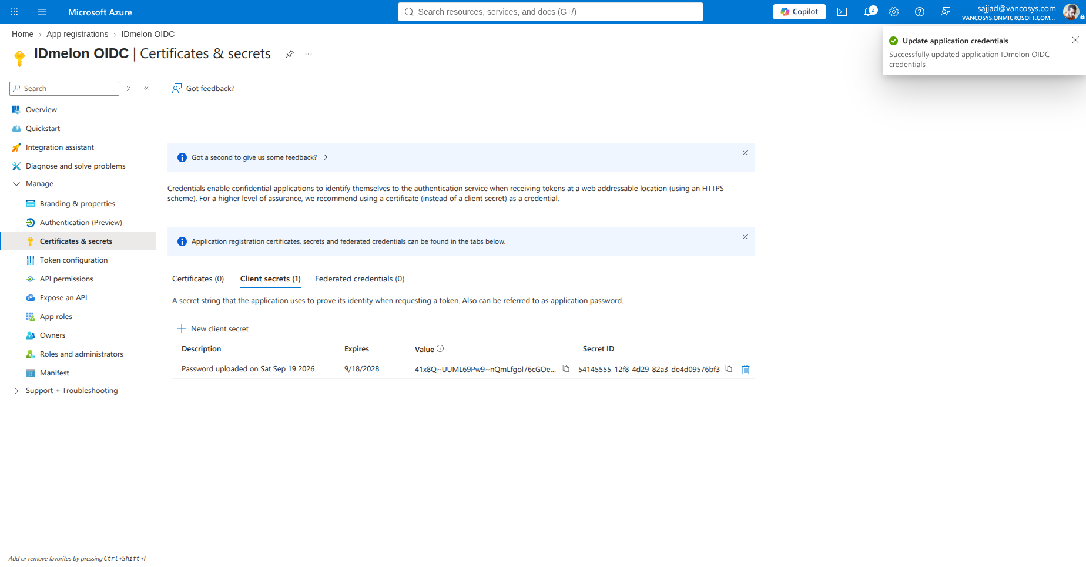
Task: Pin the Certificates & secrets blade
Action: (x=290, y=54)
